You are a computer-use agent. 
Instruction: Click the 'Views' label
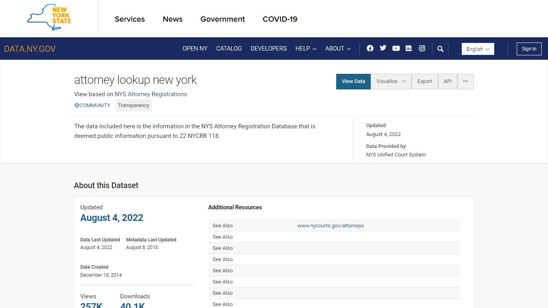(88, 296)
